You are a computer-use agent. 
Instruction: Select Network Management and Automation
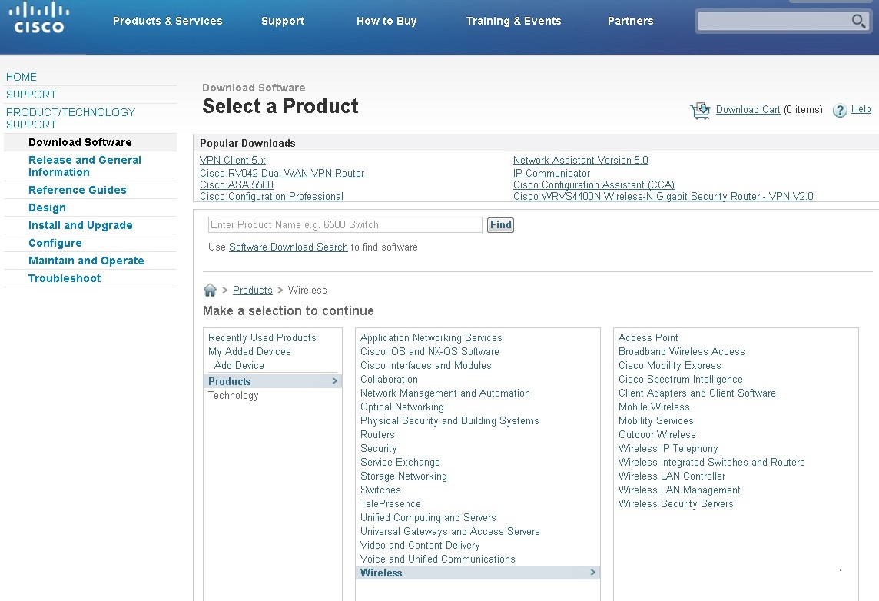(445, 393)
